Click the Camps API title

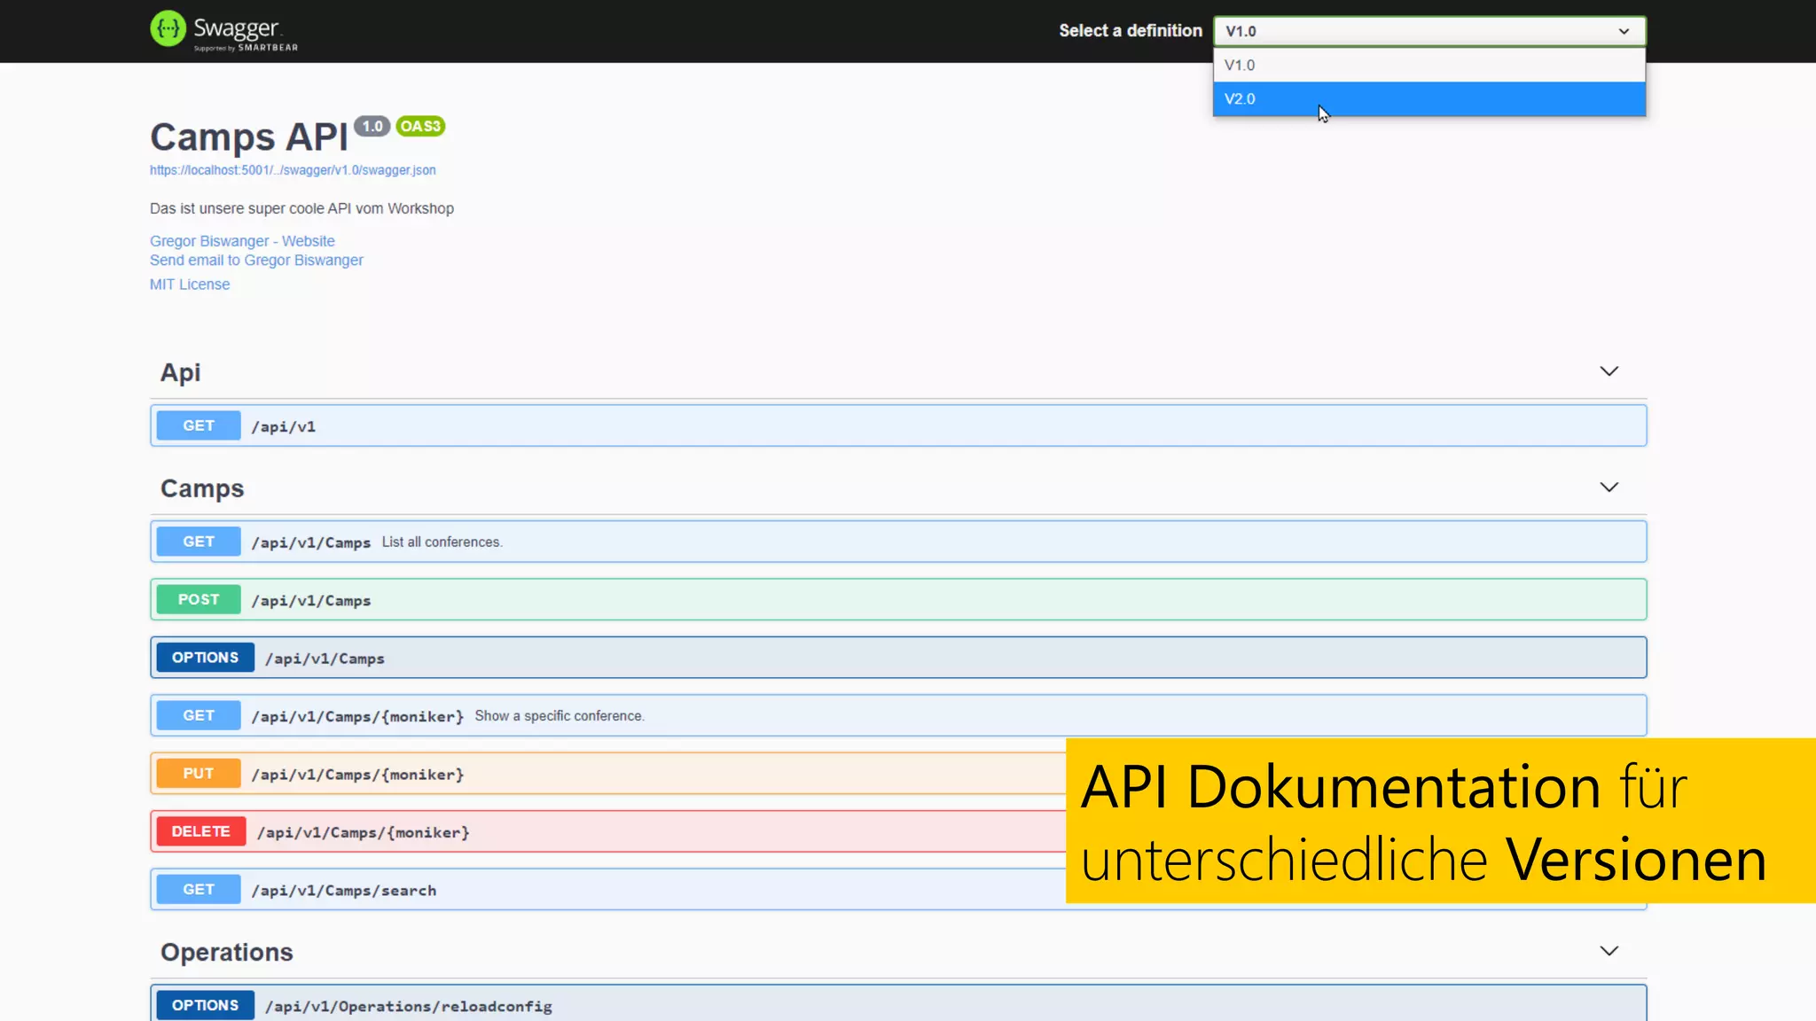coord(249,137)
